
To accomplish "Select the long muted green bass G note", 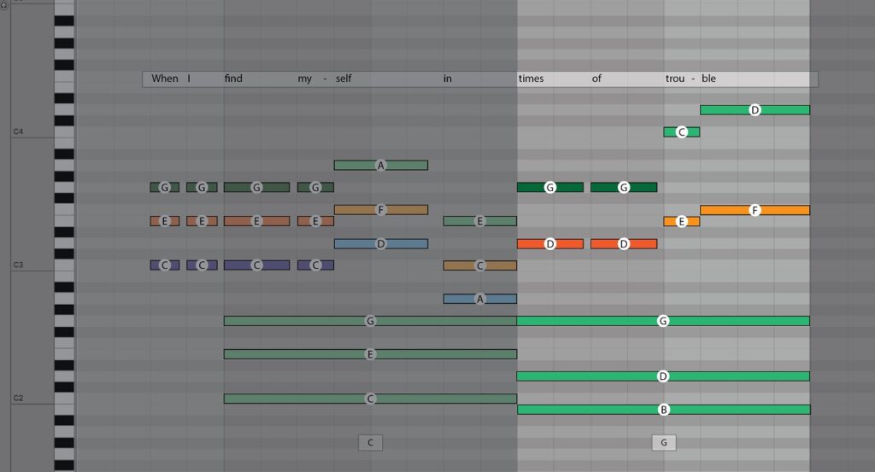I will 370,321.
